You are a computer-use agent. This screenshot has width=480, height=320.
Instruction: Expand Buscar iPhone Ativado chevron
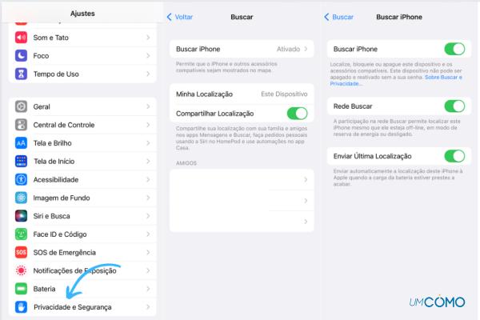coord(306,49)
